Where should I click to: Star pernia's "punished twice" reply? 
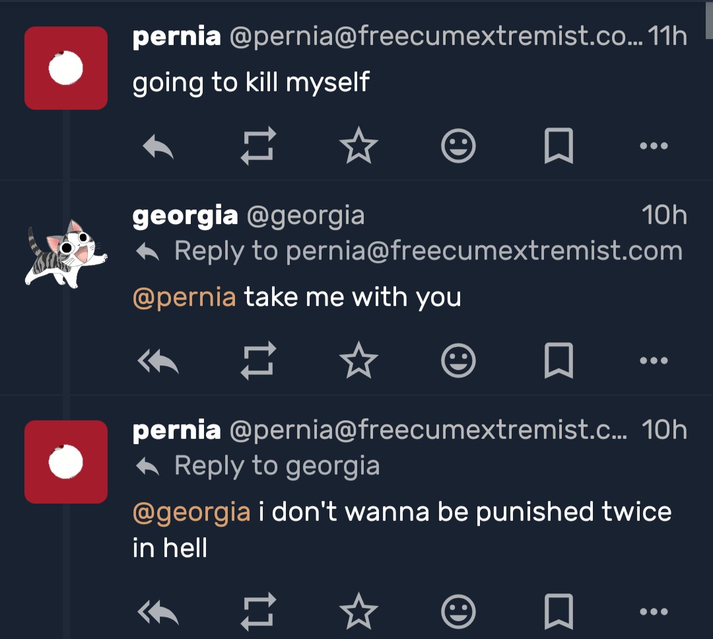tap(358, 613)
